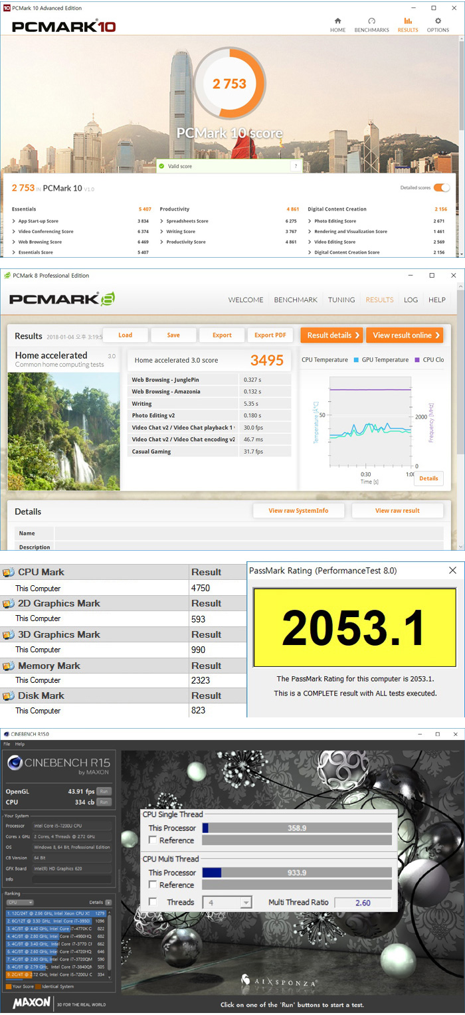The height and width of the screenshot is (1015, 465).
Task: Click the 3D Graphics Mark row icon
Action: [8, 635]
